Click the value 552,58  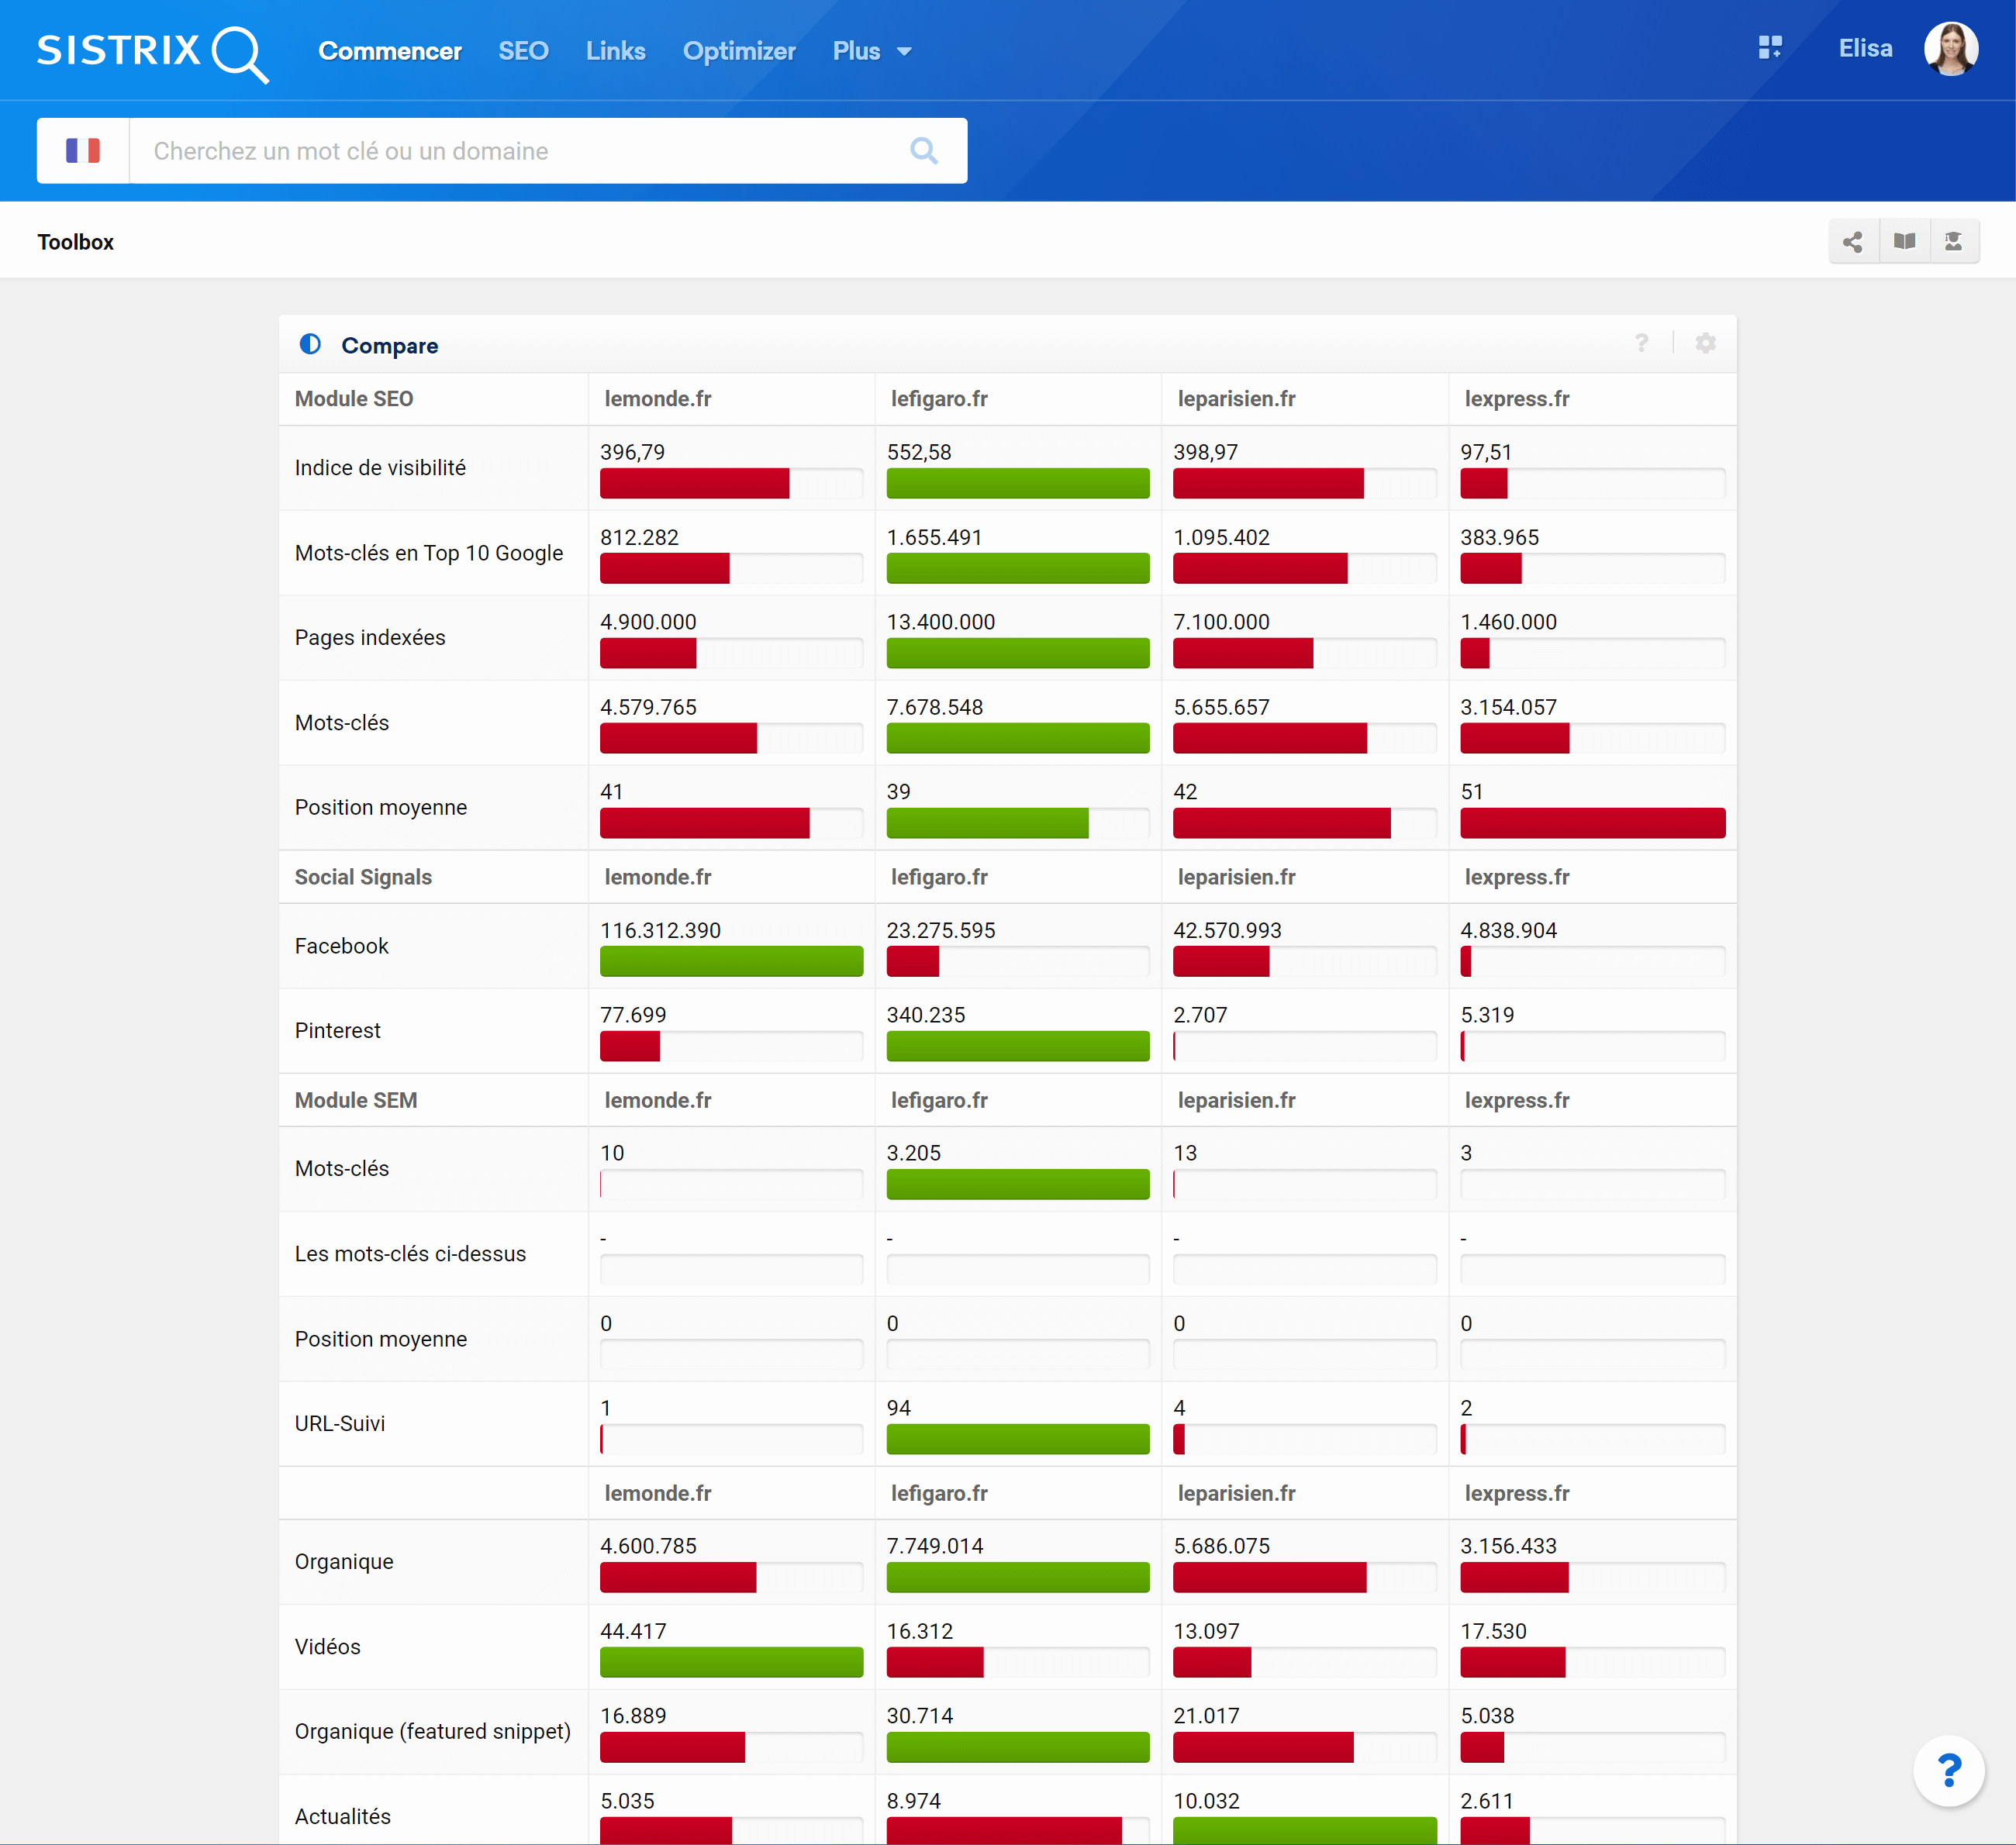tap(919, 452)
